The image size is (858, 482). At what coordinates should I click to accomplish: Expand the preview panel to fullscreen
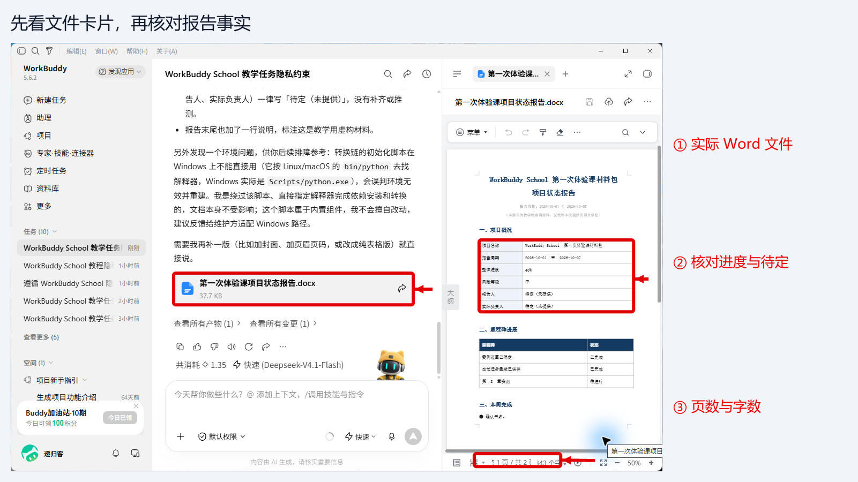pos(628,74)
